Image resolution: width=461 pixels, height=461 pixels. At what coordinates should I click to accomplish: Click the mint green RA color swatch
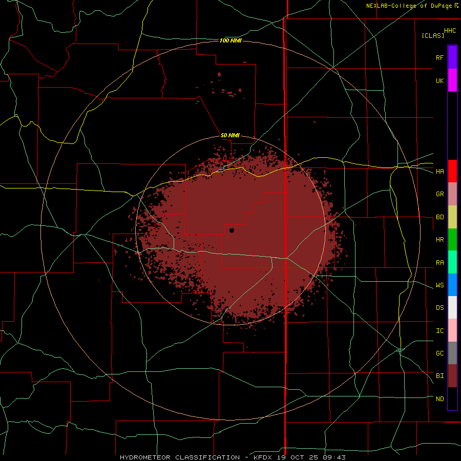(x=452, y=262)
